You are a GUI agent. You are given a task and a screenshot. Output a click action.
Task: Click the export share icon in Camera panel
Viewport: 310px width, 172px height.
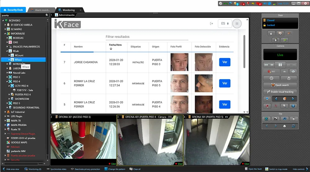point(289,78)
